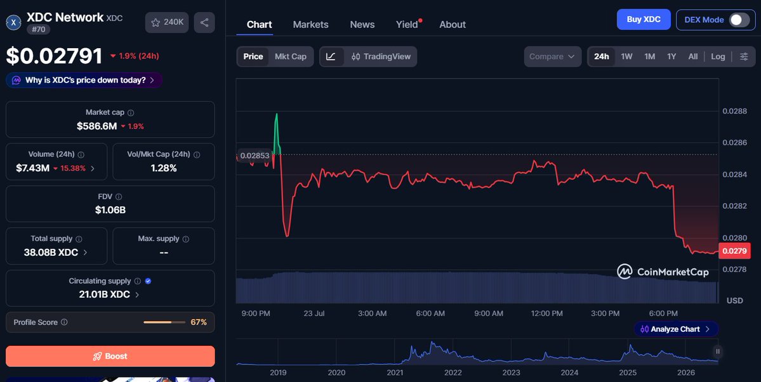Screen dimensions: 761x382
Task: Add XDC to watchlist via star button
Action: [x=167, y=22]
